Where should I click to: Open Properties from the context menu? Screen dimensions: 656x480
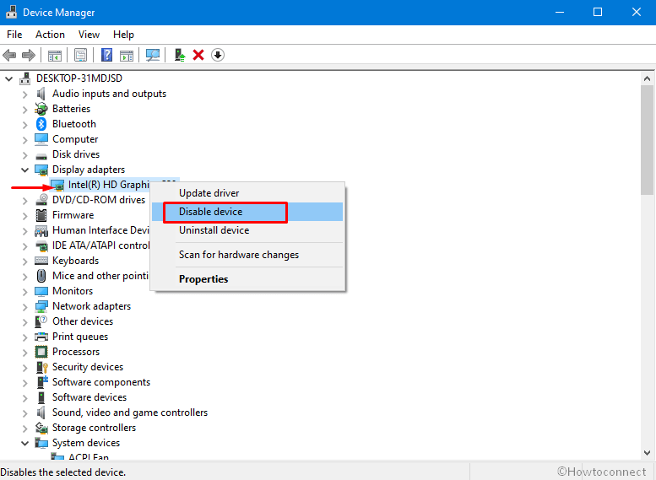point(247,279)
